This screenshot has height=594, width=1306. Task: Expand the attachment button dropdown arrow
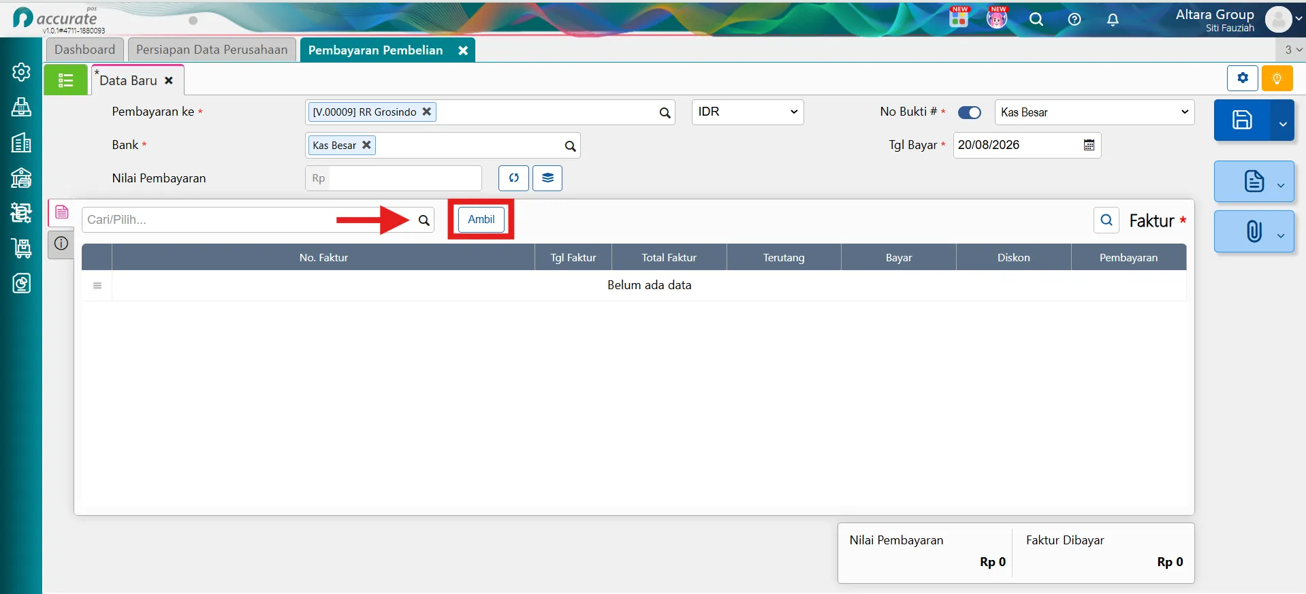(1281, 235)
